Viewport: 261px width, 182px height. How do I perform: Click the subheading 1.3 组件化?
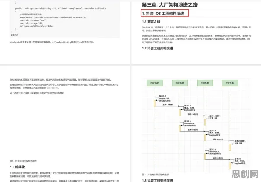coord(17,167)
